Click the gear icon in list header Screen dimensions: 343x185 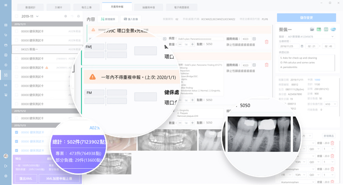tap(66, 17)
